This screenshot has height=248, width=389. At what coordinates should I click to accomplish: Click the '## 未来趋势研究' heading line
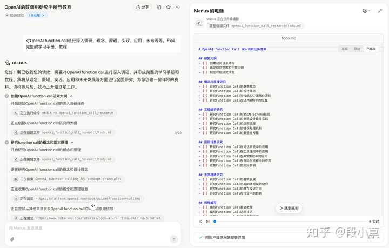(x=211, y=175)
